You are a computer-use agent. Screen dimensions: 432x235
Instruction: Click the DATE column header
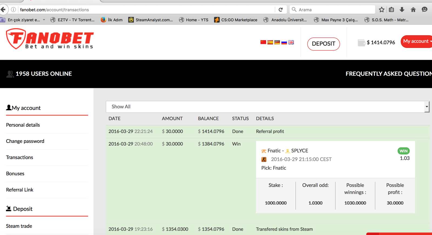click(x=115, y=119)
